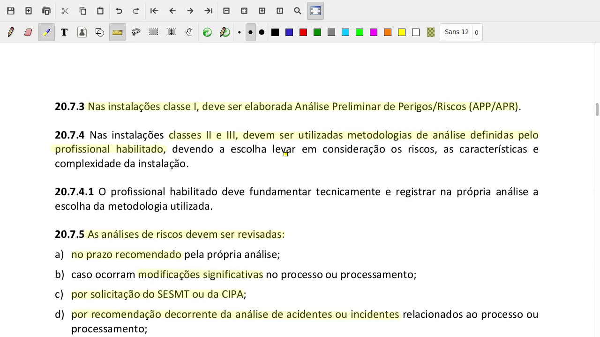The image size is (600, 337).
Task: Pick the orange color swatch
Action: pos(388,32)
